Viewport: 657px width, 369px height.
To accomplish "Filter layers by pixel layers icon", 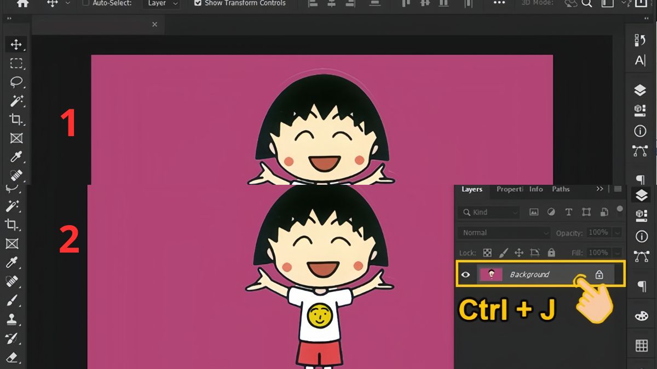I will [534, 212].
